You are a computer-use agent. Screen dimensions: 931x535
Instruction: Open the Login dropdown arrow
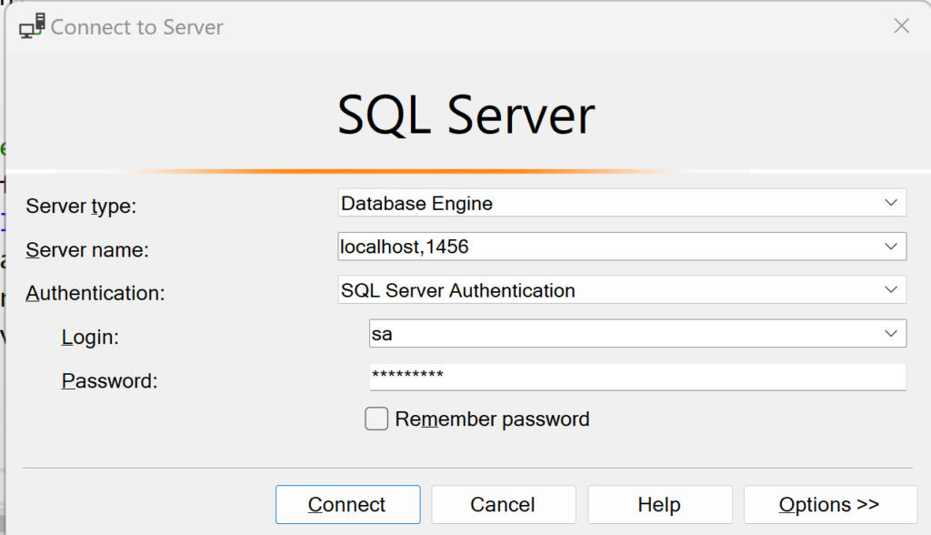click(891, 334)
